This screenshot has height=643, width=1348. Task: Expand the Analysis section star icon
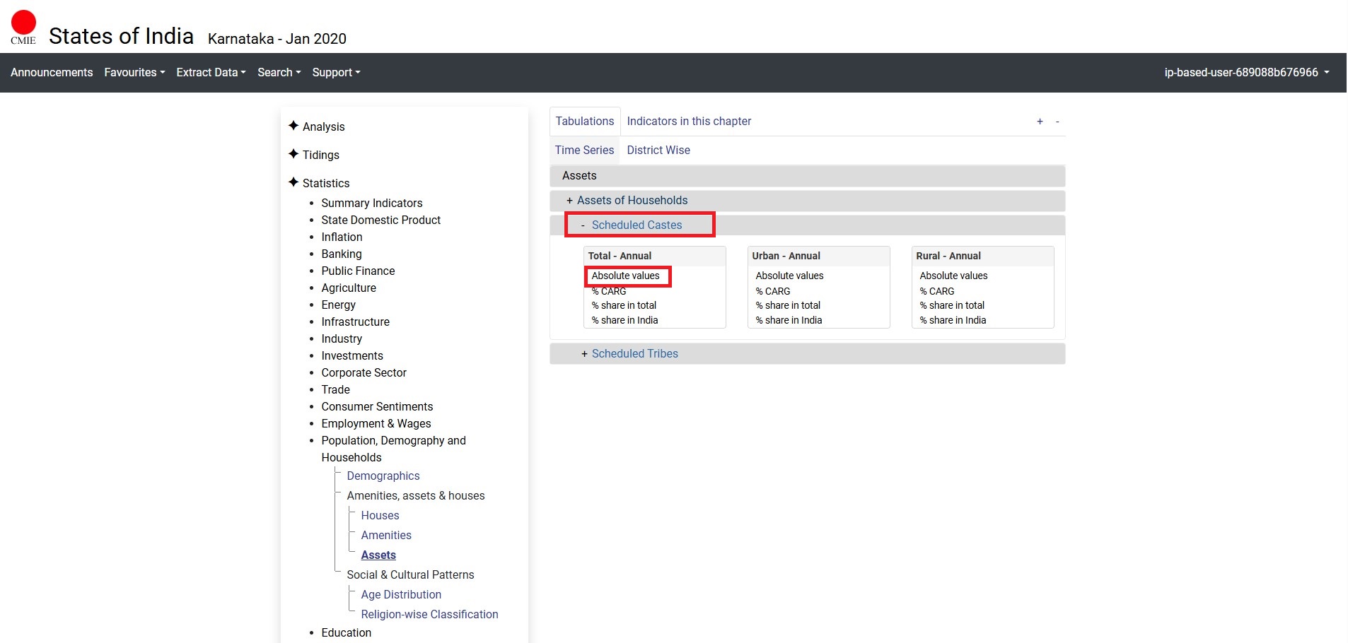click(x=294, y=126)
